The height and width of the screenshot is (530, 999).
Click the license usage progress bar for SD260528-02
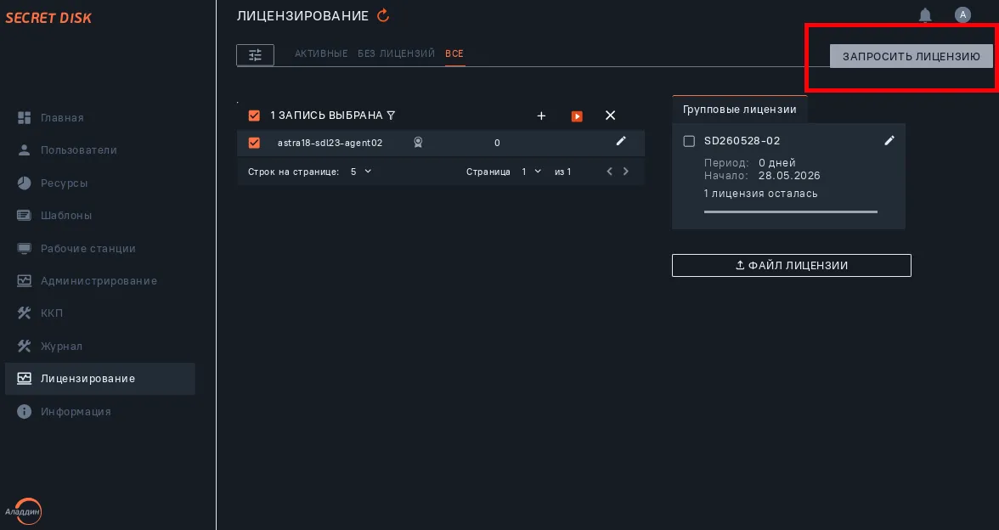[x=791, y=212]
